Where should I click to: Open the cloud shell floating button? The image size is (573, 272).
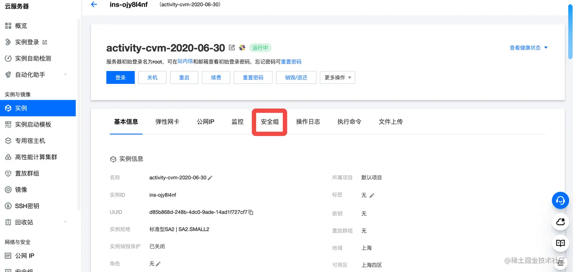pyautogui.click(x=560, y=222)
